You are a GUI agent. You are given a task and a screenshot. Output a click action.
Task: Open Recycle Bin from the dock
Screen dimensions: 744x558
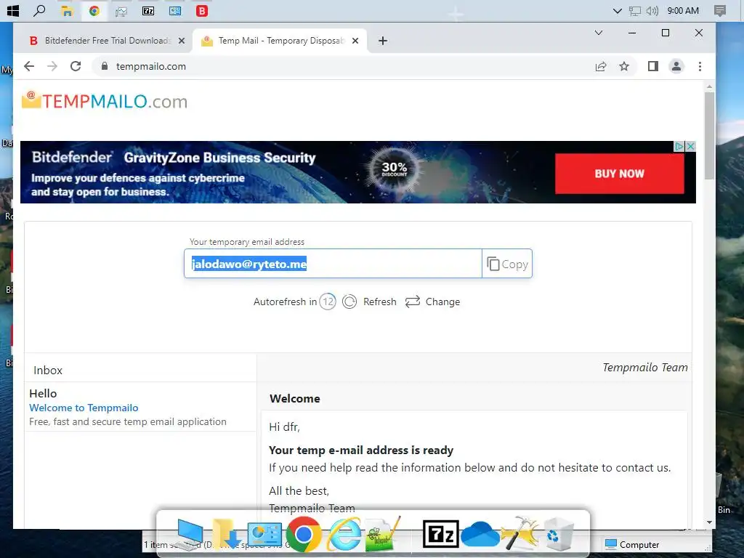click(559, 534)
